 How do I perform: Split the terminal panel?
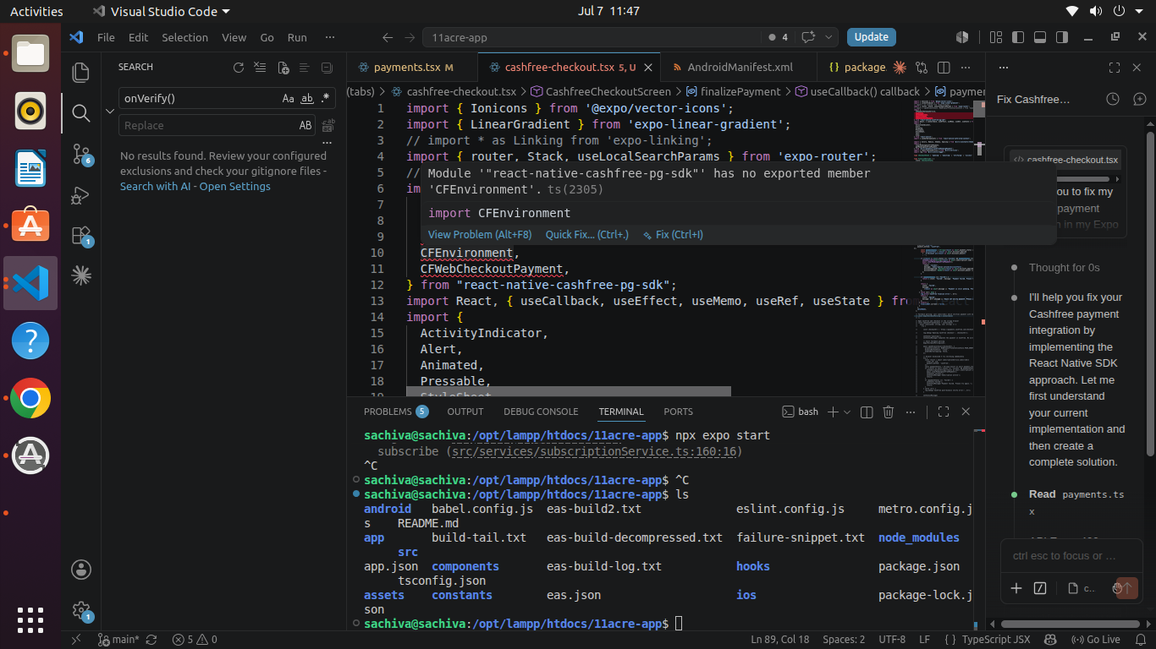(867, 412)
